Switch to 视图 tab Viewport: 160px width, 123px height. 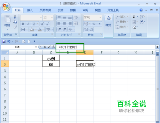coord(98,10)
